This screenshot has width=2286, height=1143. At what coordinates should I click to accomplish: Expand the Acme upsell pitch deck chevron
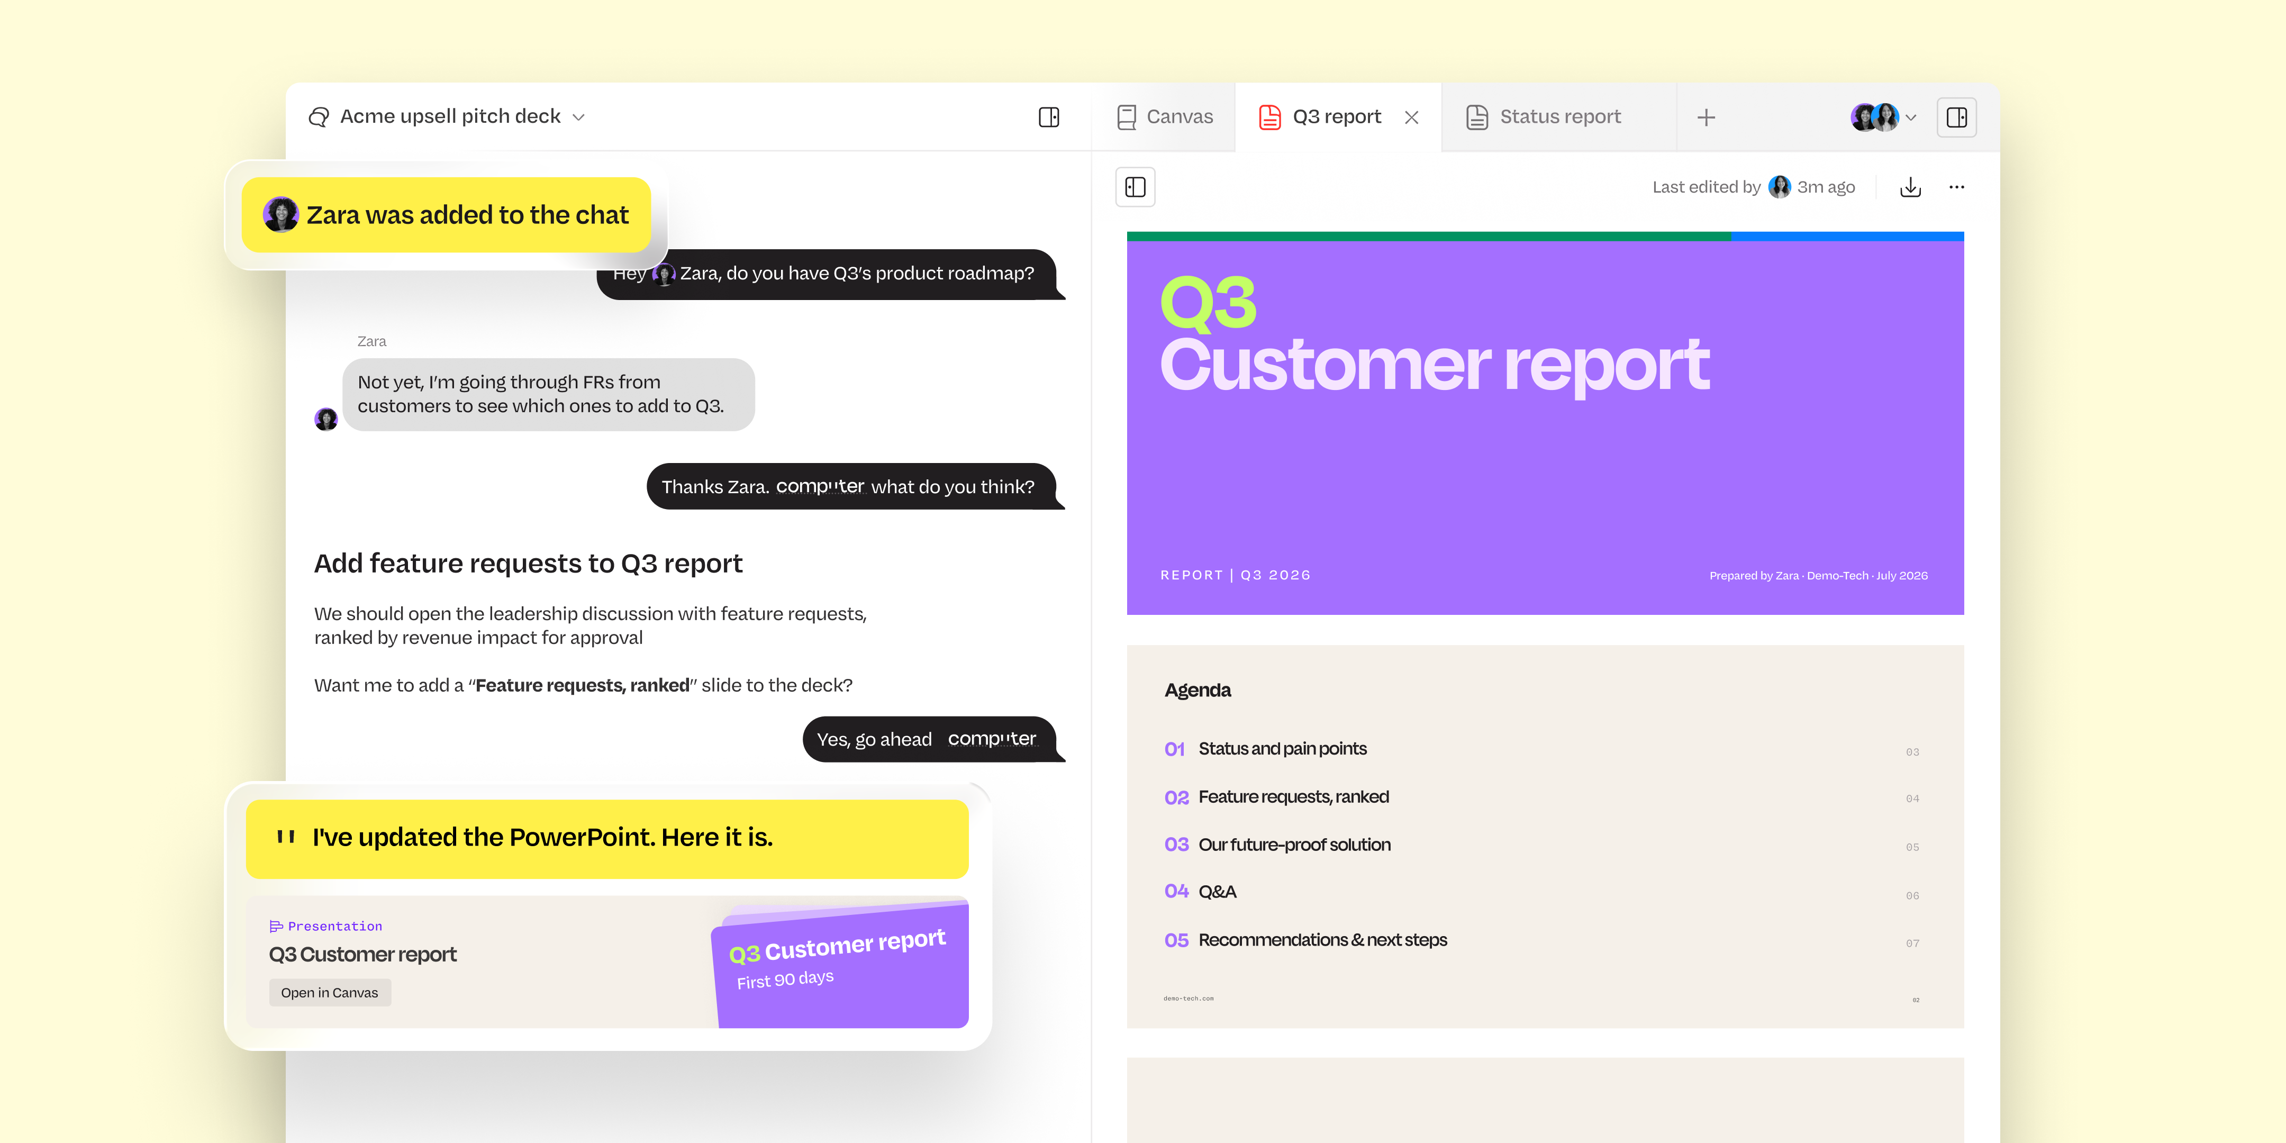[x=578, y=117]
